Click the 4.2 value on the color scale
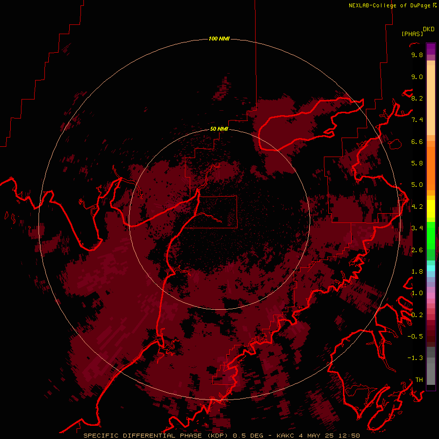The height and width of the screenshot is (439, 439). [x=417, y=207]
